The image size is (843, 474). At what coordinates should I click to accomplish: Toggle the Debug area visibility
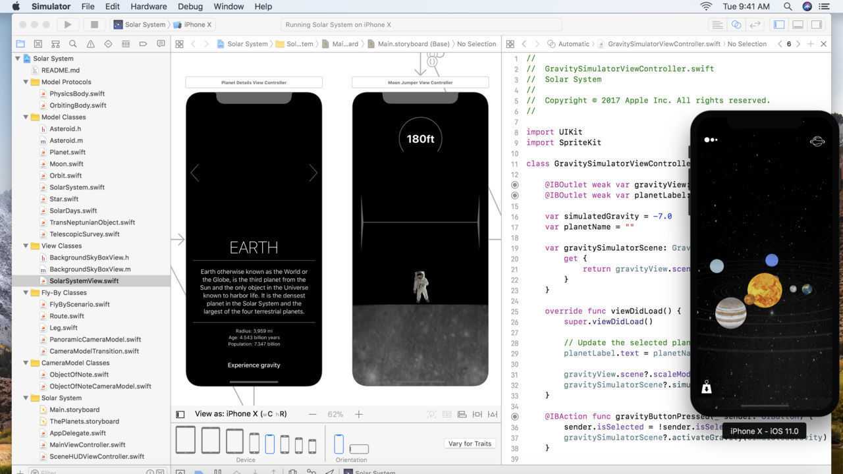798,24
